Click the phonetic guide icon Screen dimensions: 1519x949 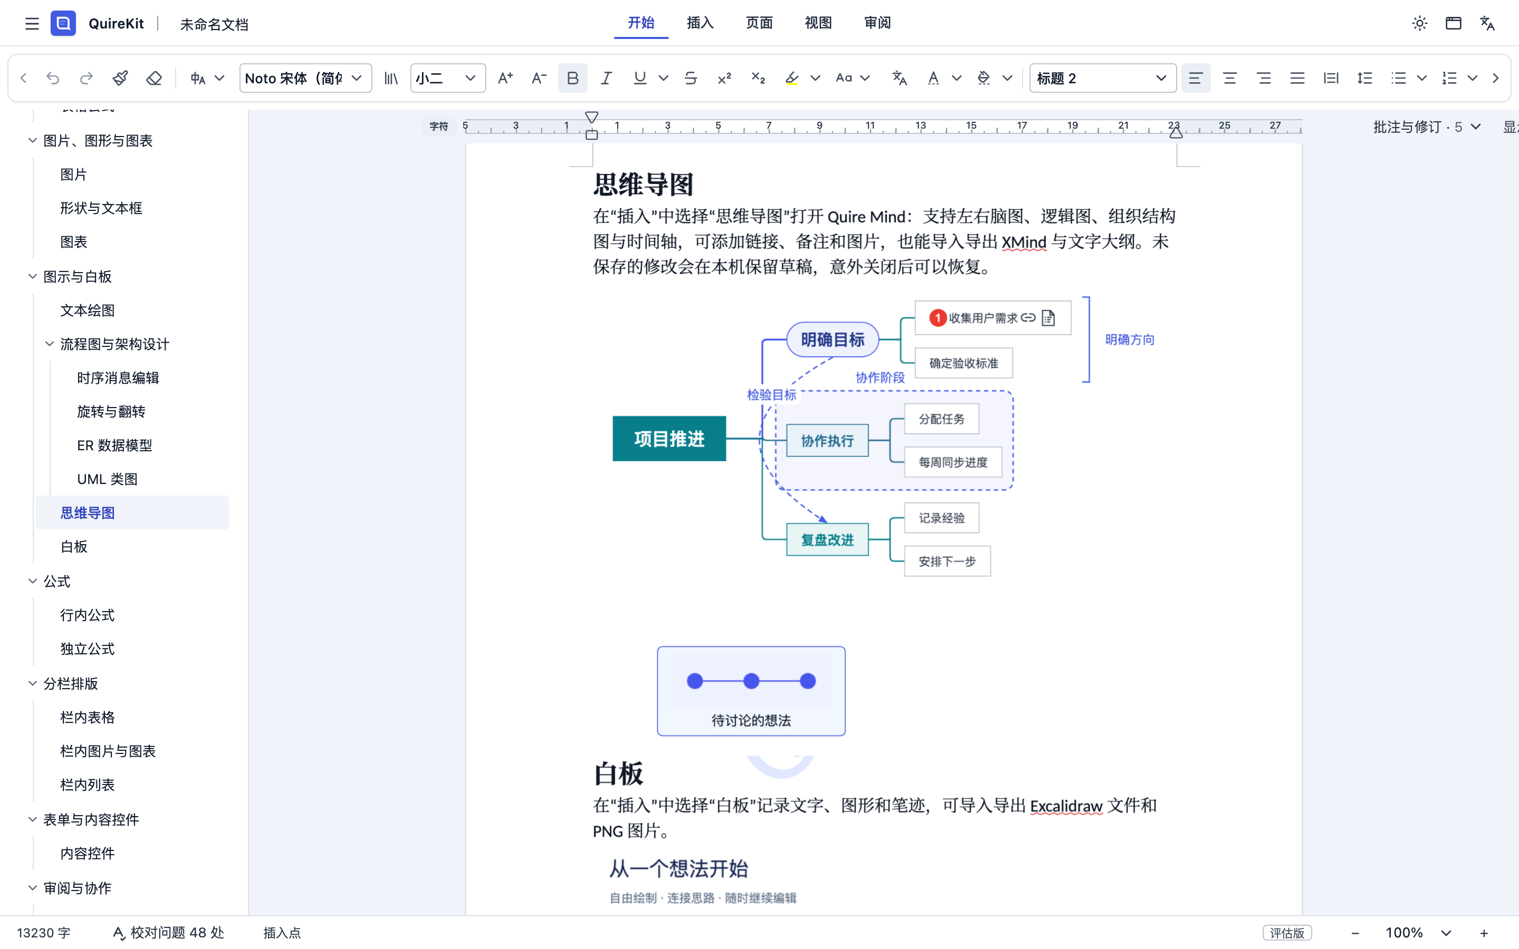[899, 78]
